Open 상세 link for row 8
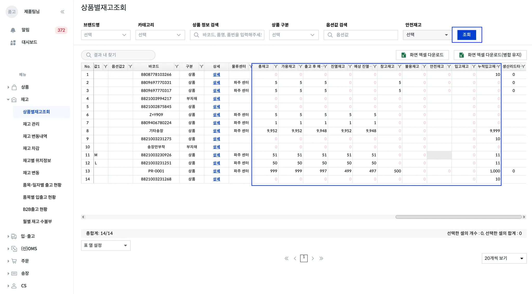The image size is (532, 294). pos(216,131)
